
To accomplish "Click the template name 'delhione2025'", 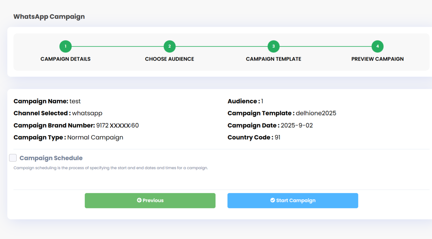I will (x=316, y=113).
